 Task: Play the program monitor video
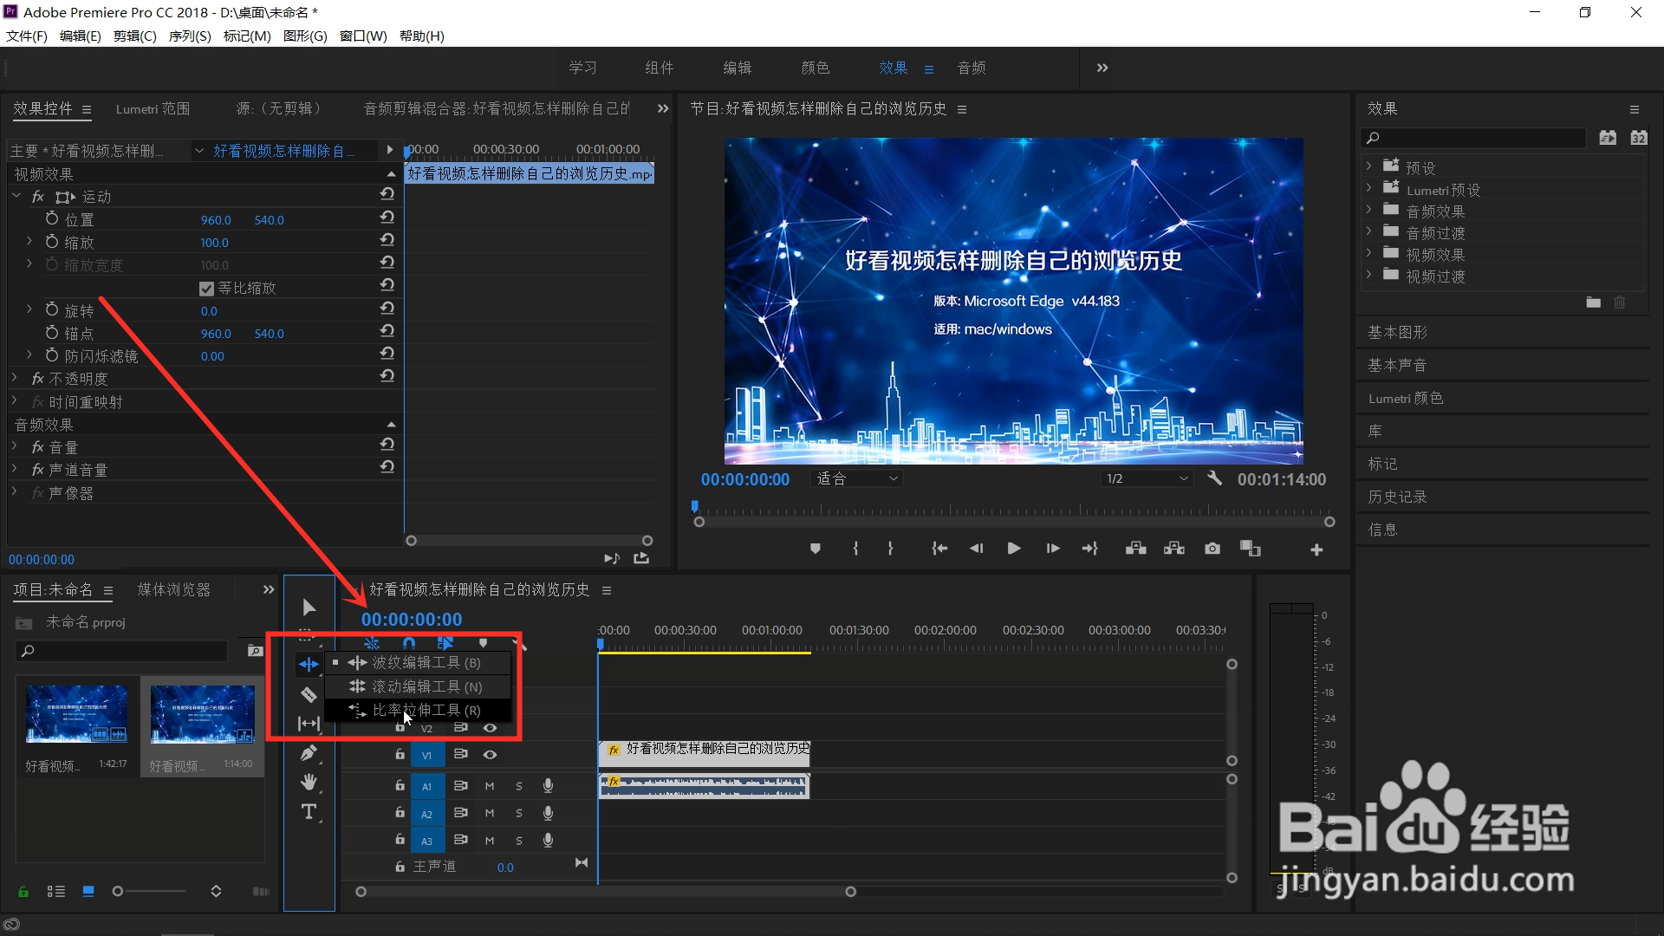(1013, 549)
